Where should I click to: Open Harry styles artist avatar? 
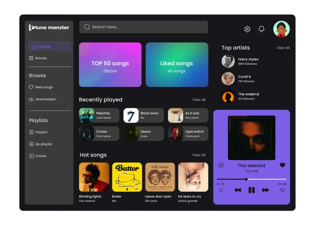coord(228,61)
